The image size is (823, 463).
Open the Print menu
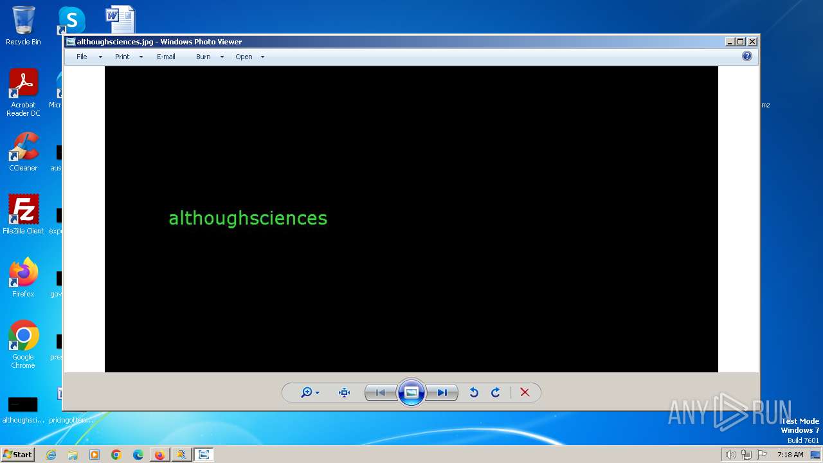[x=122, y=57]
